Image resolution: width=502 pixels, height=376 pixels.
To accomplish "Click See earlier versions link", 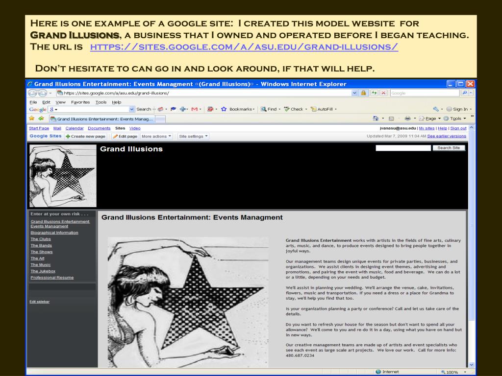I will click(x=447, y=136).
